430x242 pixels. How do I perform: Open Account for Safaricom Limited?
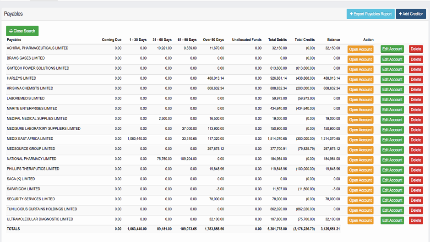pyautogui.click(x=360, y=190)
